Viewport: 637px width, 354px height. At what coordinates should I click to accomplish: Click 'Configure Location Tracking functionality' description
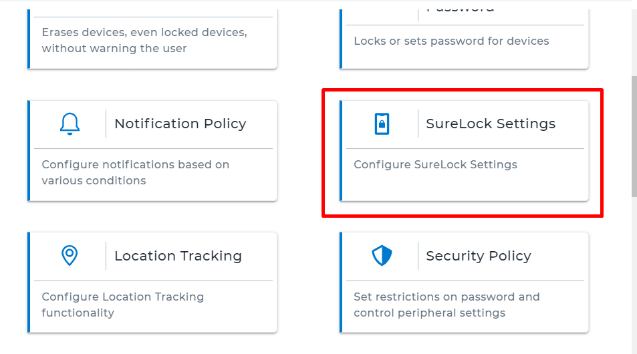coord(122,305)
